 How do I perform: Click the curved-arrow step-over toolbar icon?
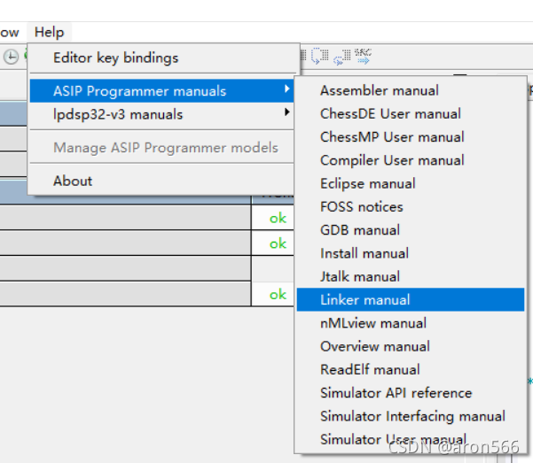coord(320,56)
